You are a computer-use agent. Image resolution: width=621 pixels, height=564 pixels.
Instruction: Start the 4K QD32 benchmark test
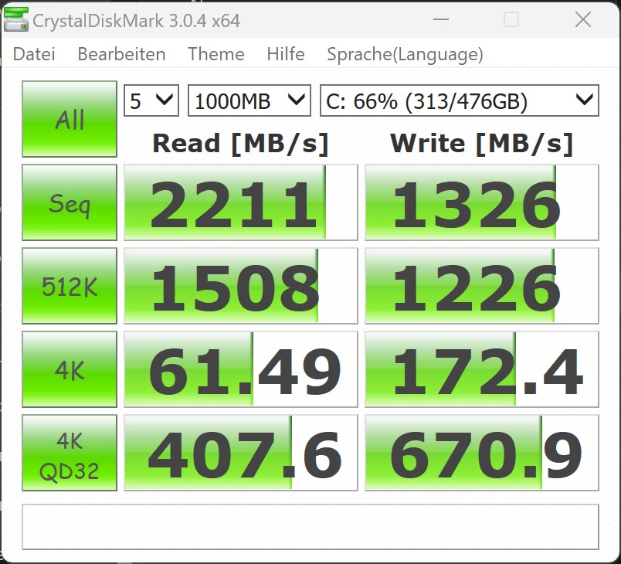[70, 453]
